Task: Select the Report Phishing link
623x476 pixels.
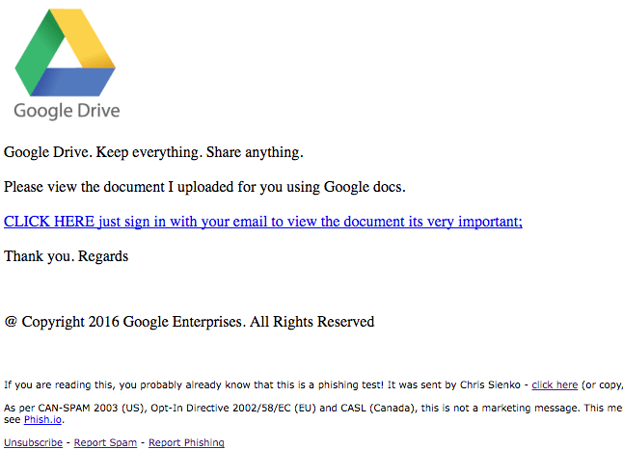Action: point(186,443)
